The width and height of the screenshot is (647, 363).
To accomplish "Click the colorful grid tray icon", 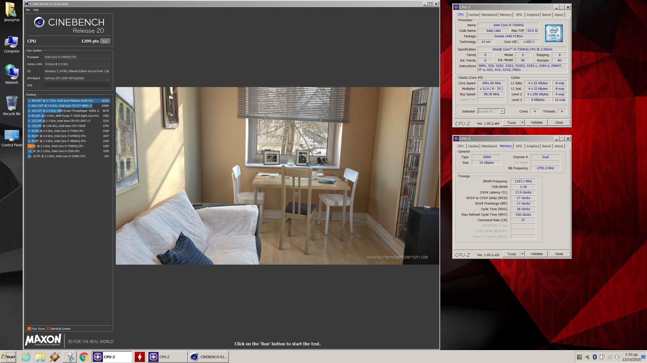I will click(x=579, y=357).
